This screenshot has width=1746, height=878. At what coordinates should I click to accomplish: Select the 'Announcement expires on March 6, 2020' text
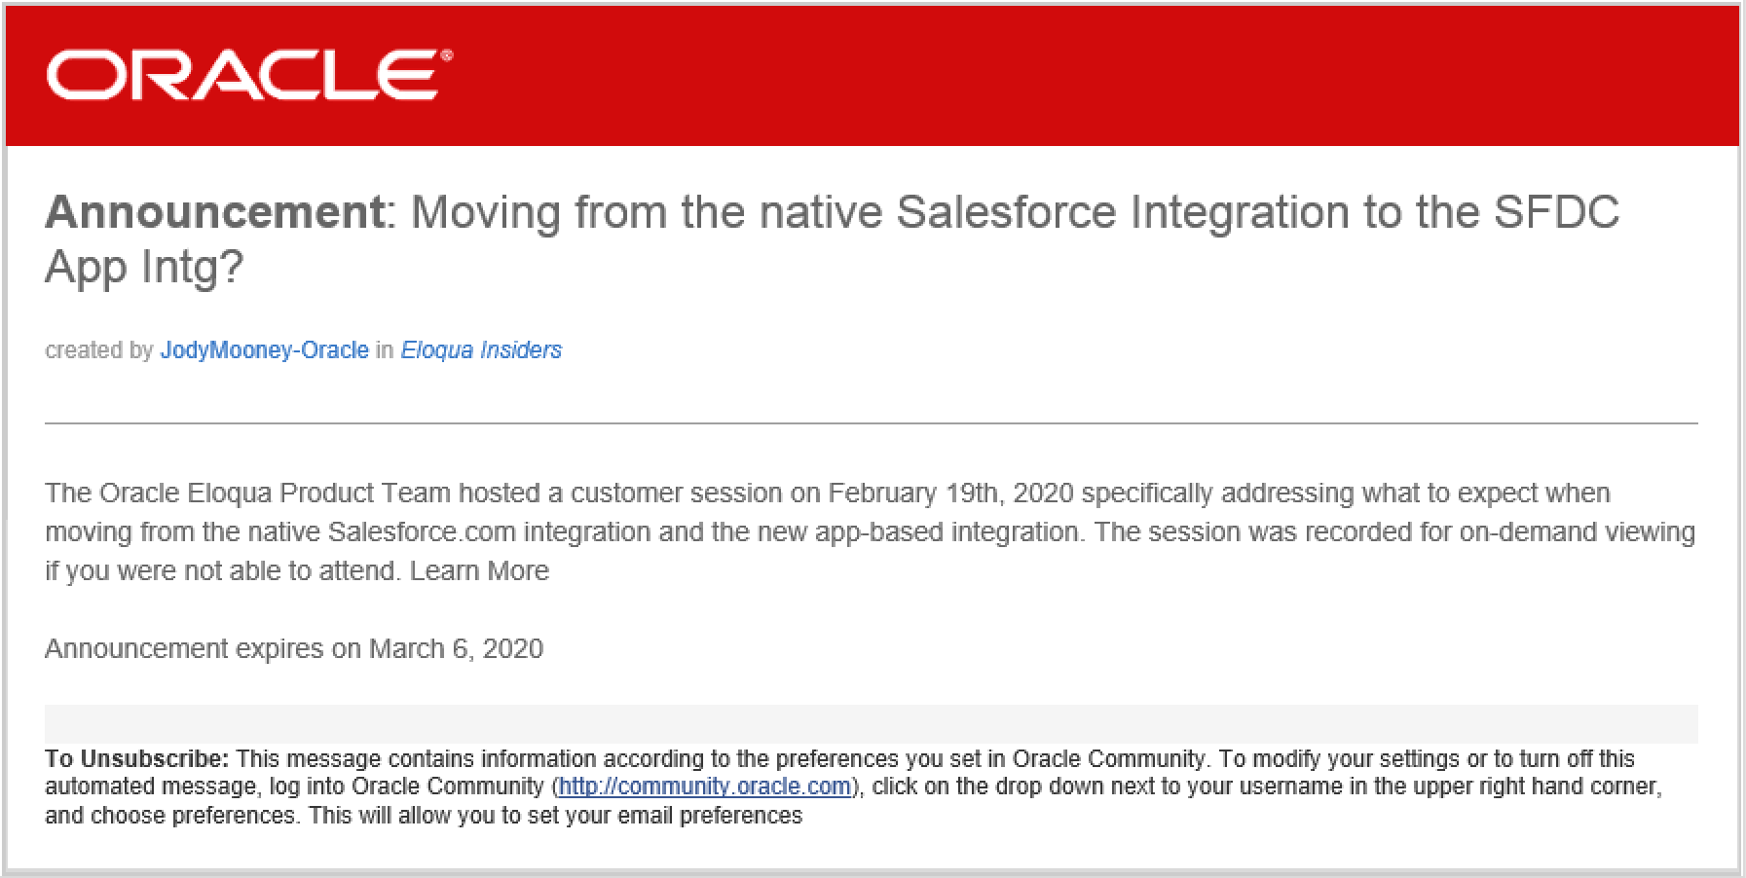pos(294,648)
